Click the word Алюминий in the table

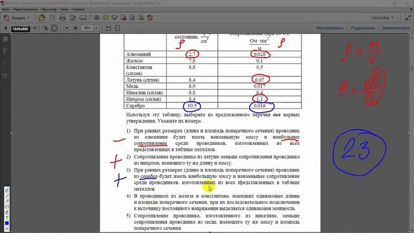138,54
